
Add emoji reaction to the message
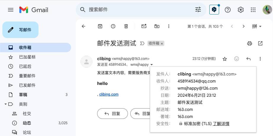coord(237,59)
